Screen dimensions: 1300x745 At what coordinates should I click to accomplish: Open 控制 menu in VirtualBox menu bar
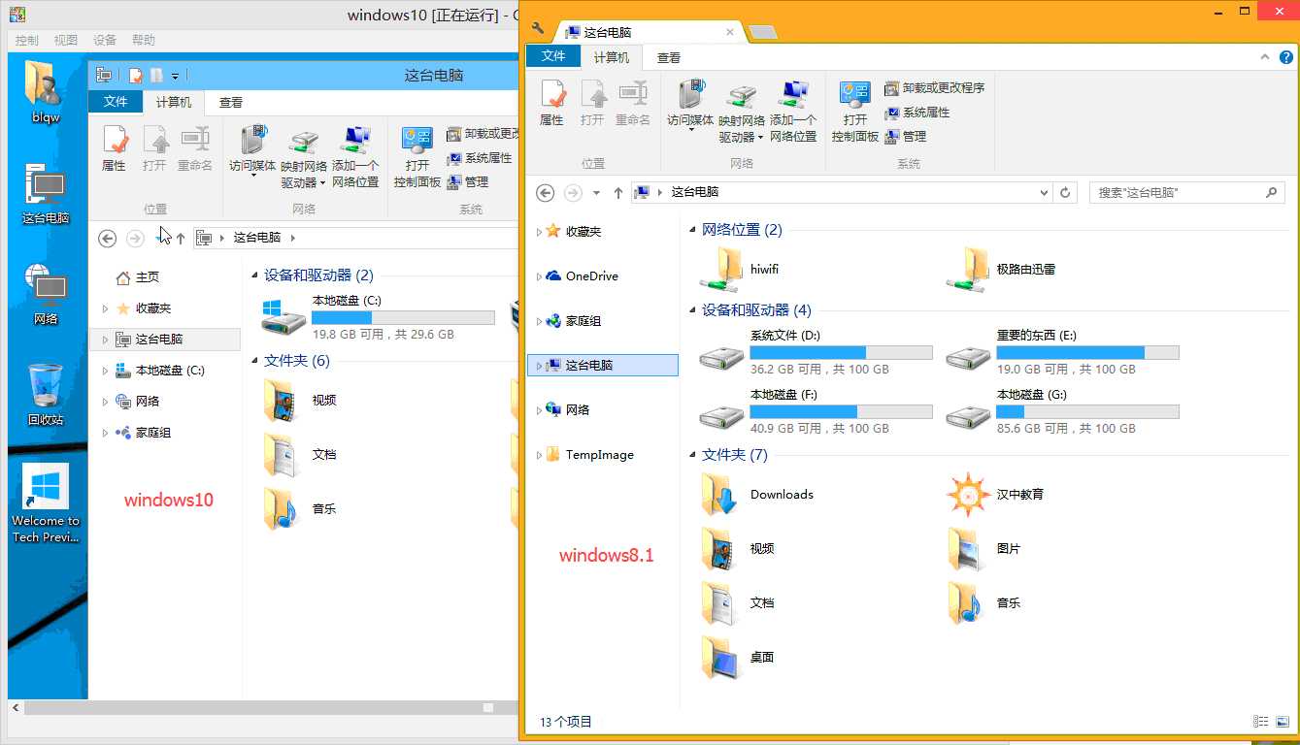tap(27, 40)
